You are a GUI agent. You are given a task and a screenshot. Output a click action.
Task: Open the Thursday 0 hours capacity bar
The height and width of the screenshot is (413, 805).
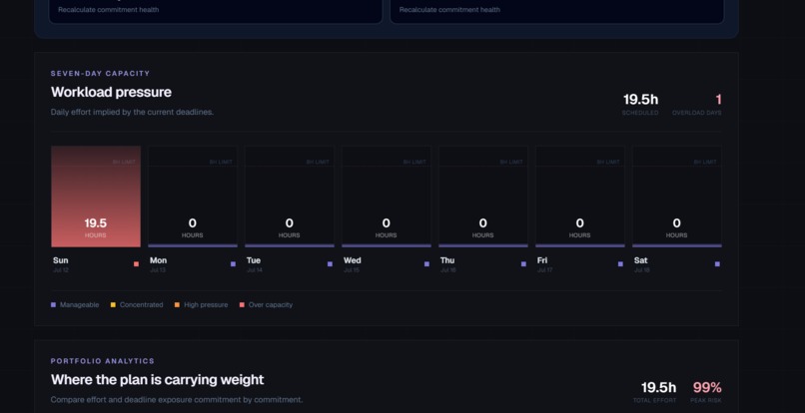click(483, 197)
